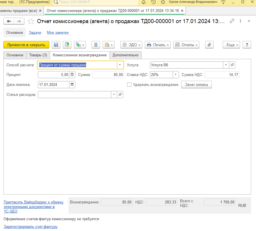The width and height of the screenshot is (256, 231).
Task: Click the Дата платежа date field
Action: 53,84
